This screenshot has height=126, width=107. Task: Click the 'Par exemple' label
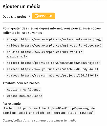(x=12, y=104)
